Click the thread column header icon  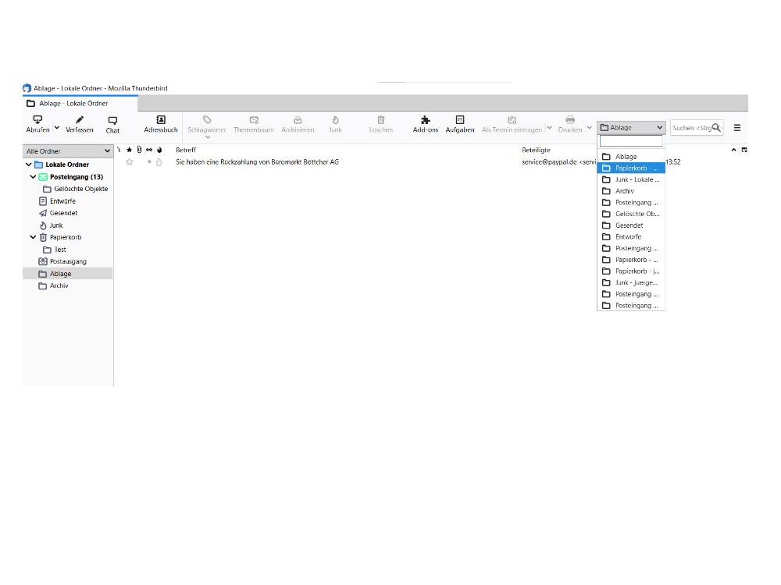click(x=119, y=150)
